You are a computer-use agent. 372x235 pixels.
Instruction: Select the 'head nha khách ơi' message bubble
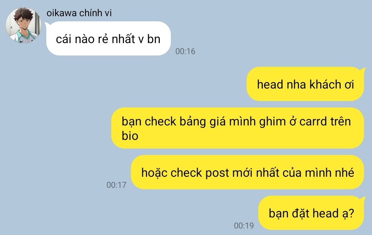tap(305, 84)
